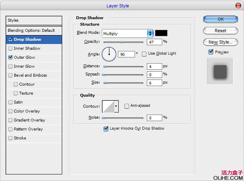Viewport: 244px width, 181px height.
Task: Click the Opacity slider handle
Action: (x=122, y=42)
